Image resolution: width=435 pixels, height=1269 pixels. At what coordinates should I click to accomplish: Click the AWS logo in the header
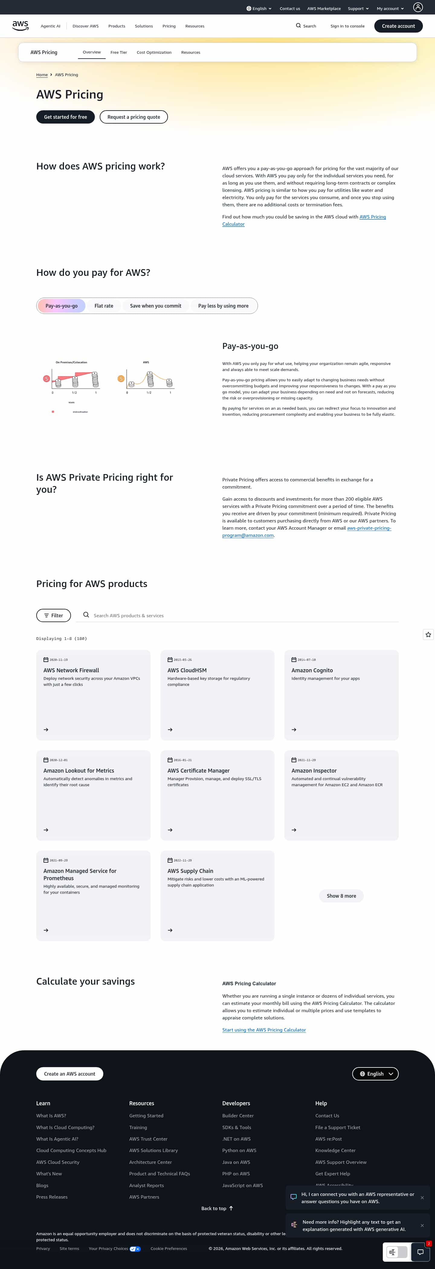tap(20, 26)
